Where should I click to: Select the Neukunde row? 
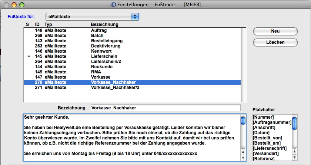(102, 67)
